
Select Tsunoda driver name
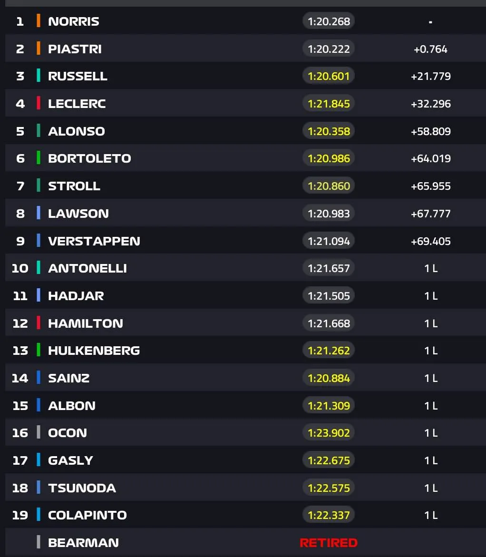[x=82, y=488]
